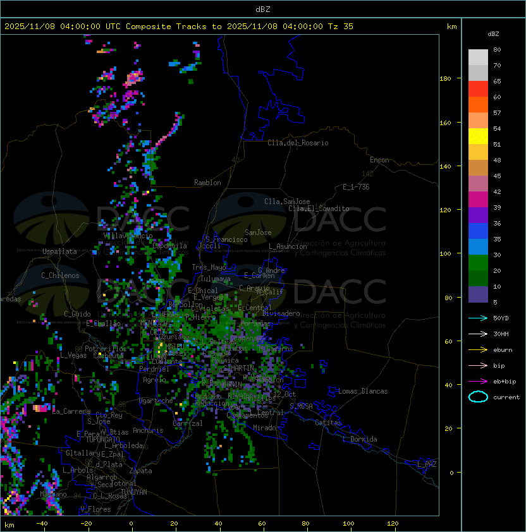526x532 pixels.
Task: Click the Anchoris map label
Action: coord(148,430)
